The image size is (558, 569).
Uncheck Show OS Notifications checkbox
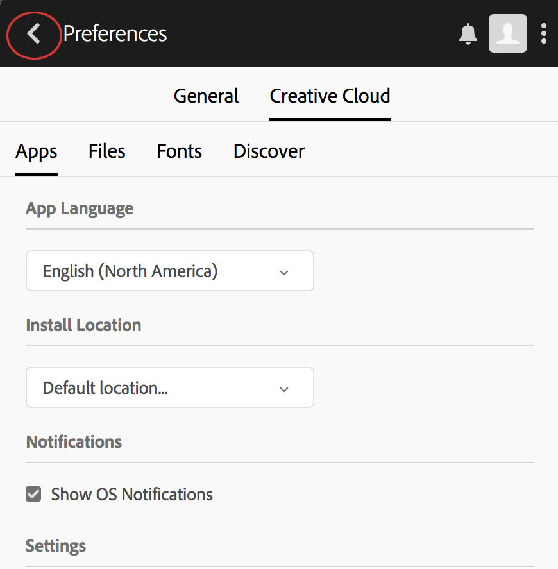[x=33, y=494]
